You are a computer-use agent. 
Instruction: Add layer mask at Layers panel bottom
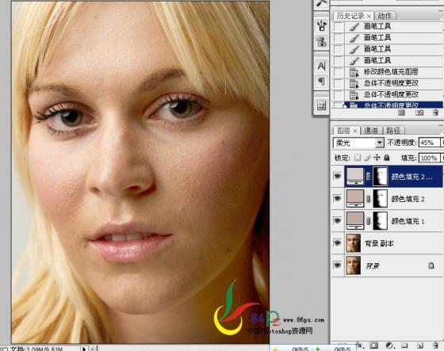pyautogui.click(x=374, y=345)
